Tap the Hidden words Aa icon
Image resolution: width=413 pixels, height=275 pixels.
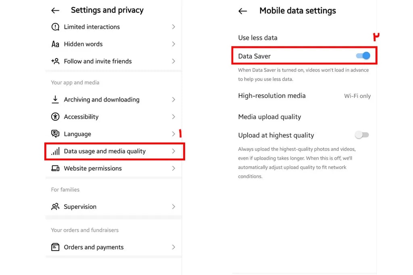tap(55, 44)
